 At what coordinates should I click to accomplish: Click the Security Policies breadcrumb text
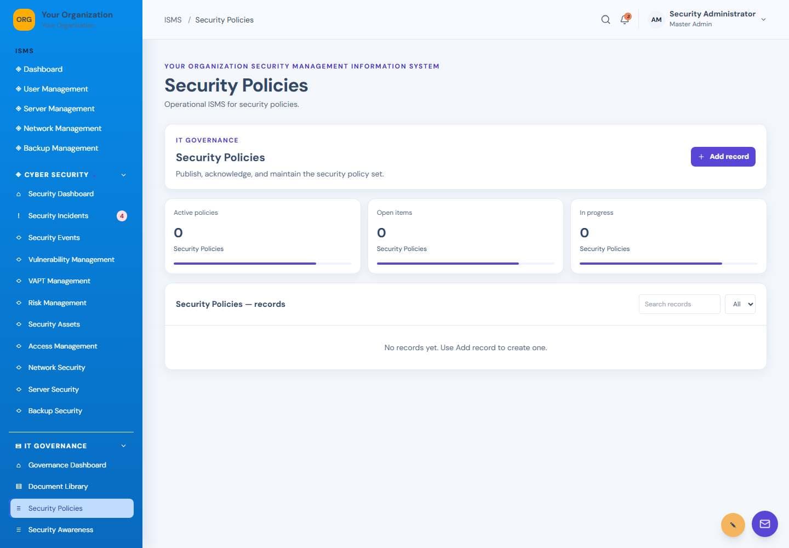(x=224, y=20)
